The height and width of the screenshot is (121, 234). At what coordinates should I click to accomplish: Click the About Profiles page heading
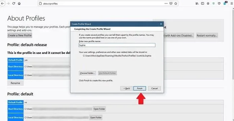tap(26, 18)
